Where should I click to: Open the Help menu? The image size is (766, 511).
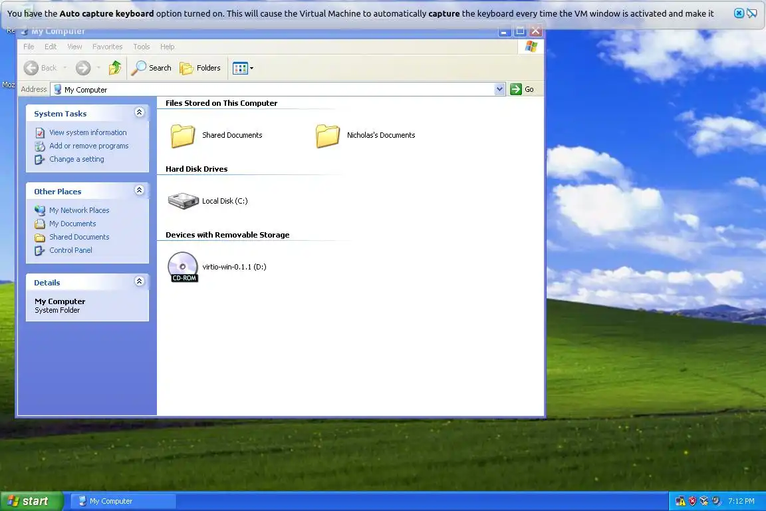167,47
